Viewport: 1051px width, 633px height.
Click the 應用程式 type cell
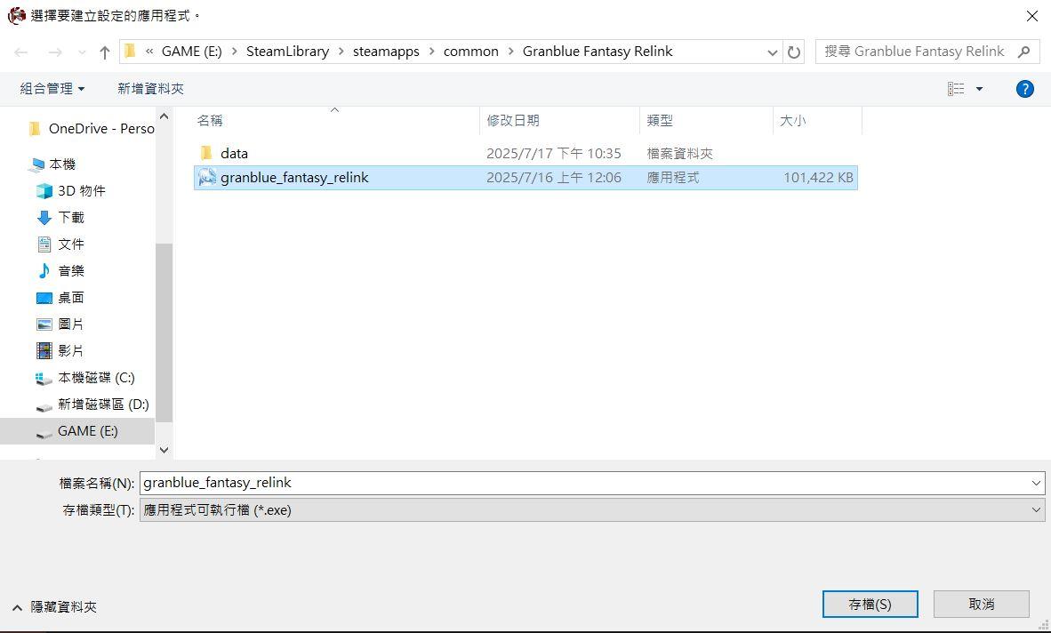673,178
